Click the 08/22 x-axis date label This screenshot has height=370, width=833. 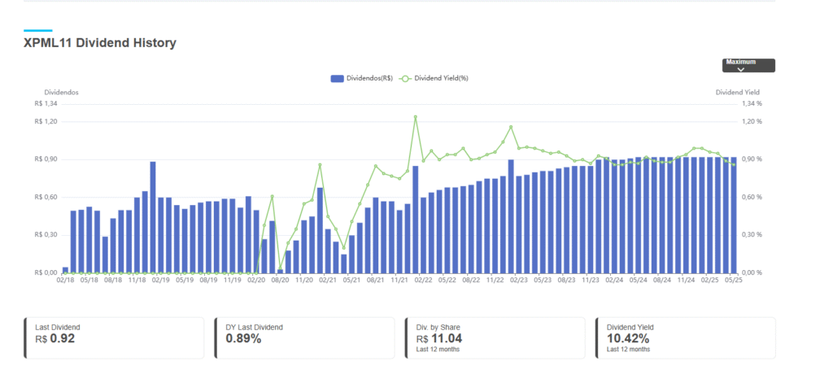[471, 281]
